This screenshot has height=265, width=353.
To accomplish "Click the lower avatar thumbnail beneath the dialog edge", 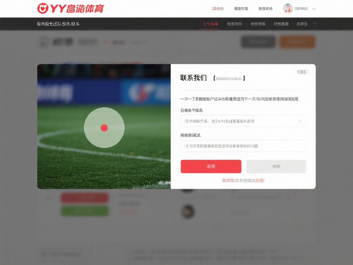I will [188, 212].
